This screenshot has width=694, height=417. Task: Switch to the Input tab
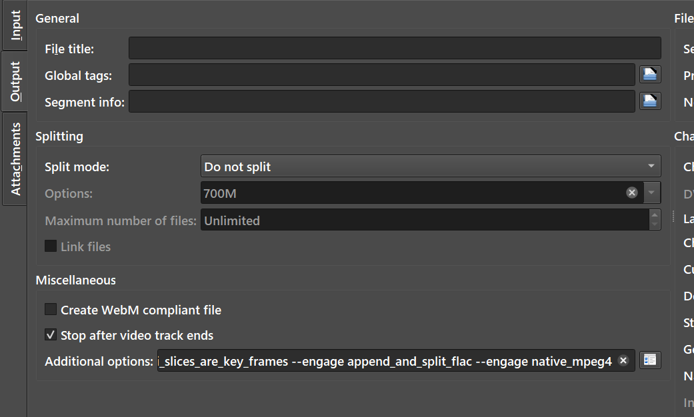[15, 25]
